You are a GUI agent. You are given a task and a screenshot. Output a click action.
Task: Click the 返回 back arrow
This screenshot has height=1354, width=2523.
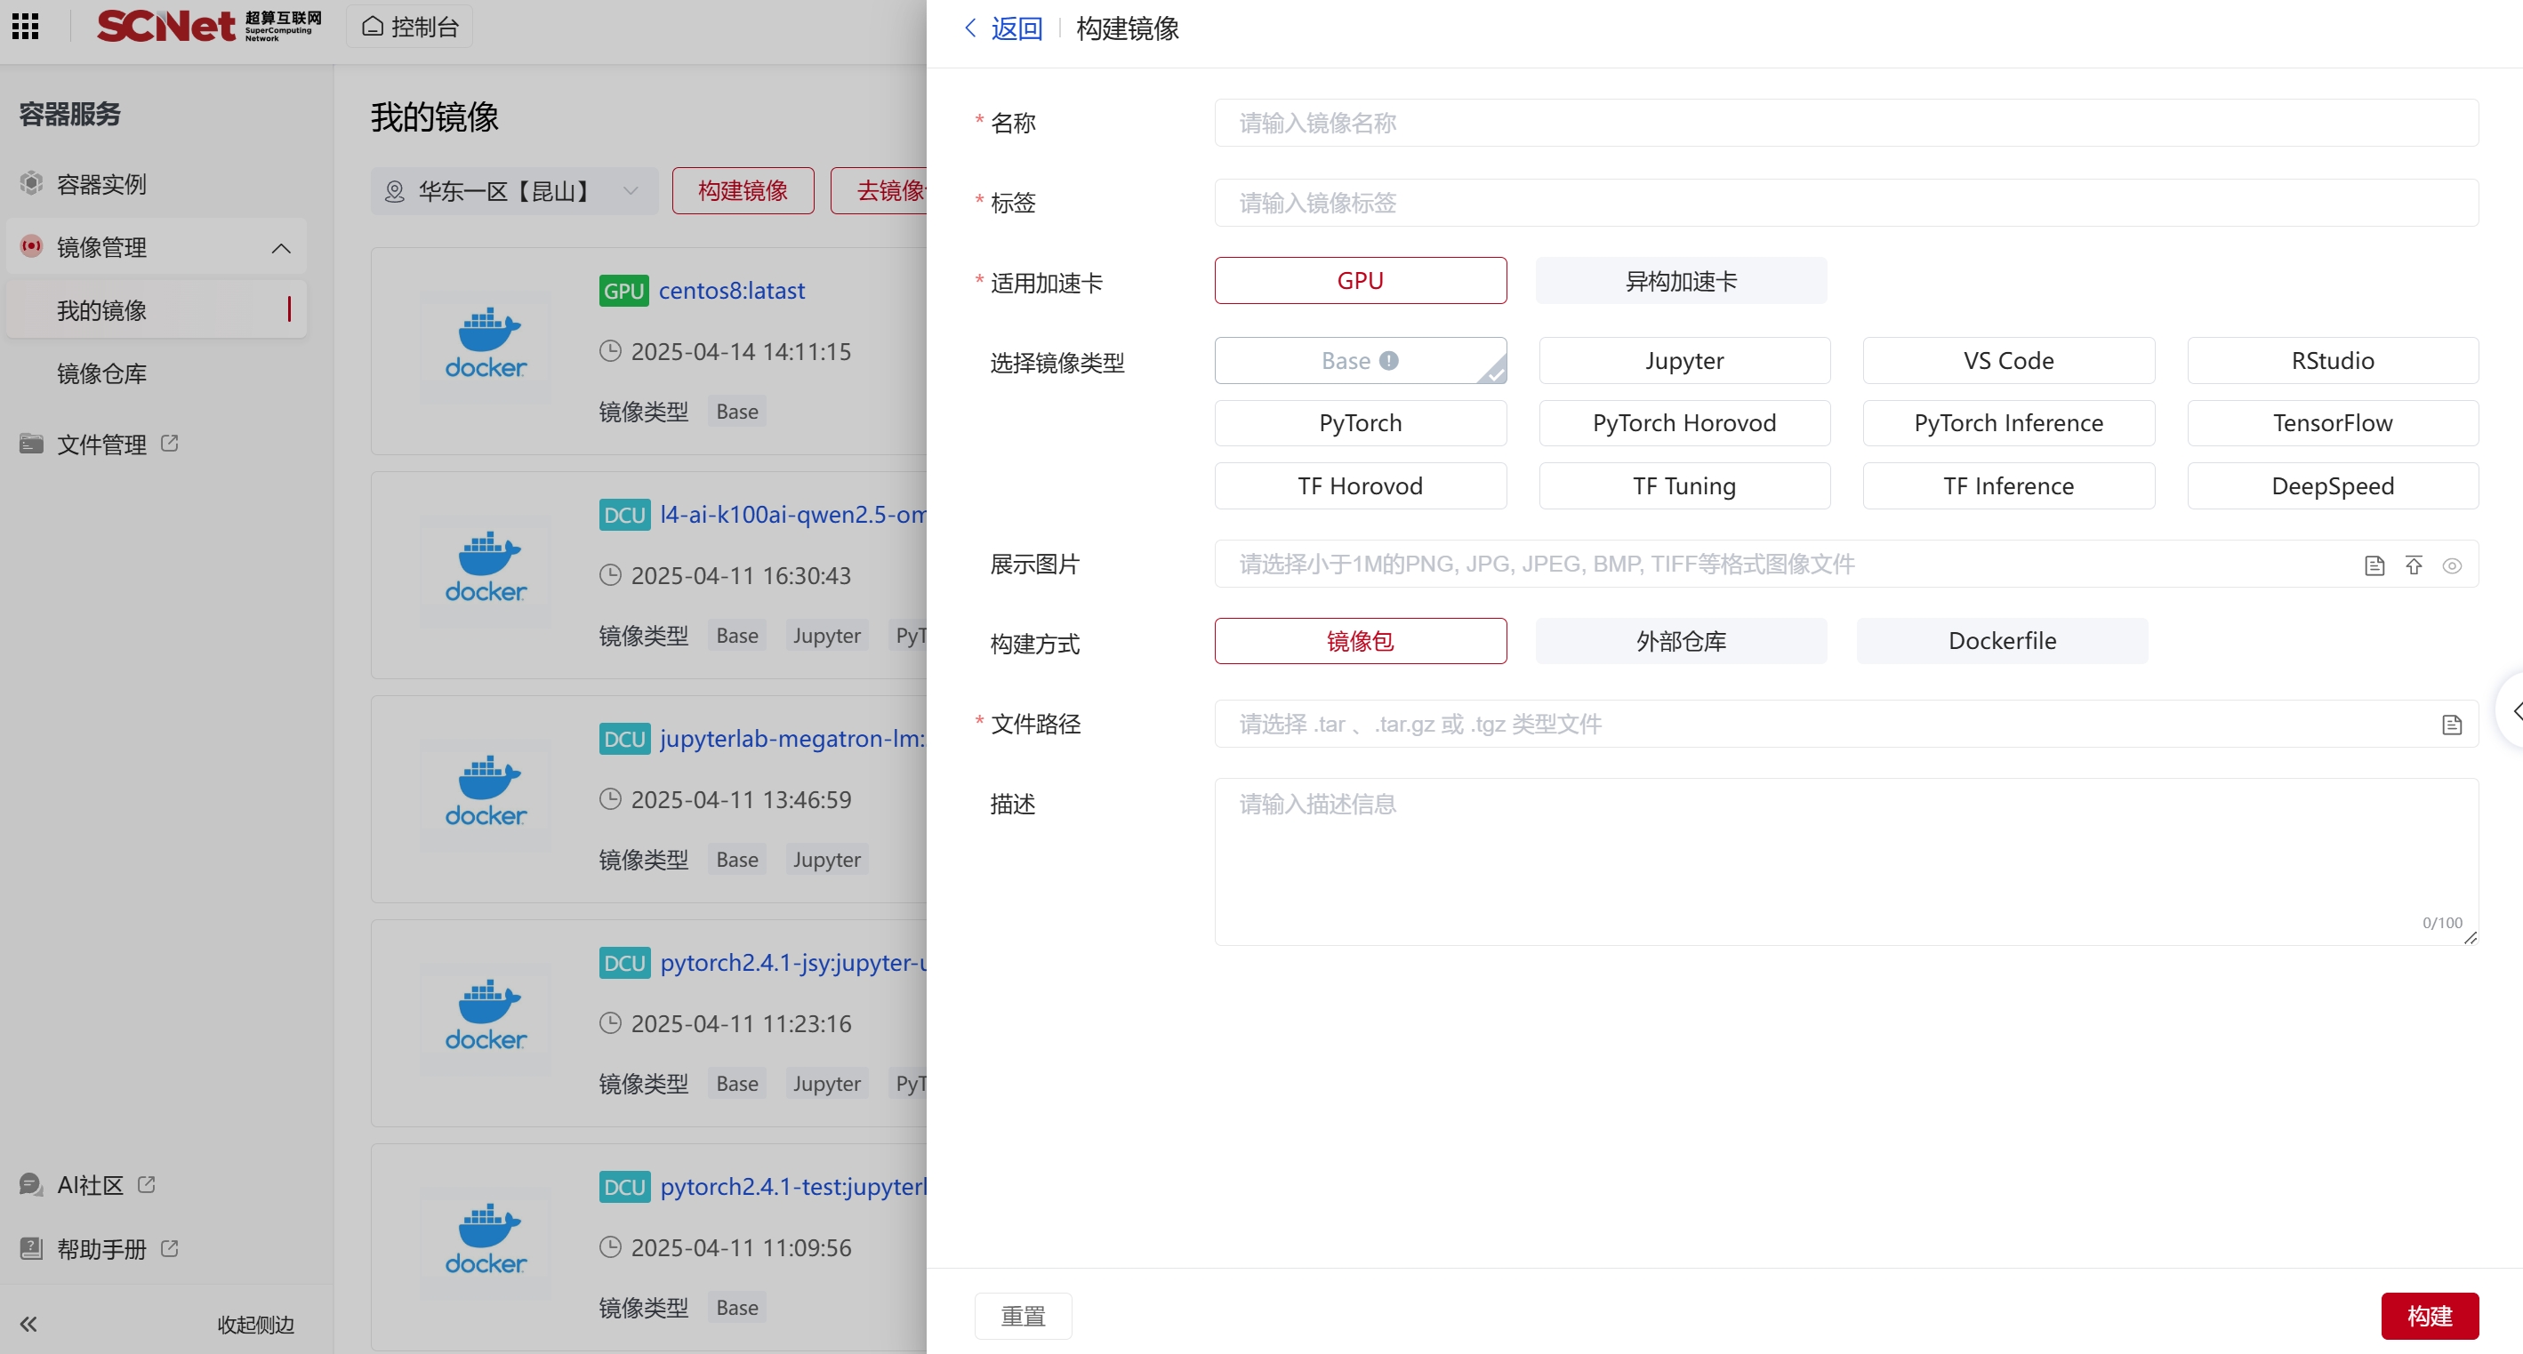970,28
